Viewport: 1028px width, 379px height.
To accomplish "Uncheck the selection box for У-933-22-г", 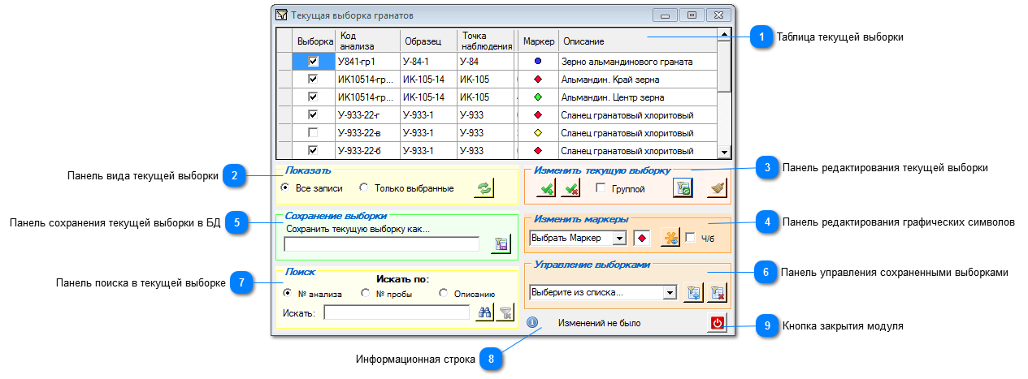I will (313, 115).
